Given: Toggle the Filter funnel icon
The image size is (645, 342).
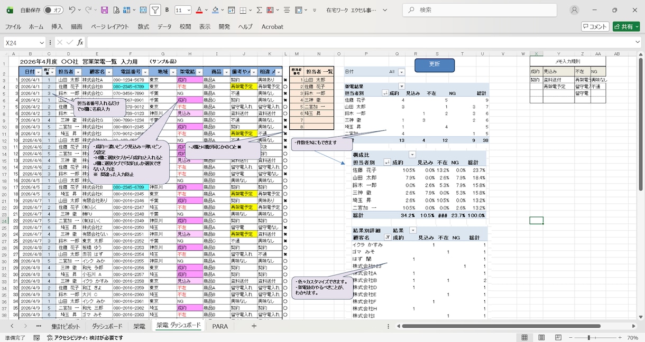Looking at the screenshot, I should point(155,10).
